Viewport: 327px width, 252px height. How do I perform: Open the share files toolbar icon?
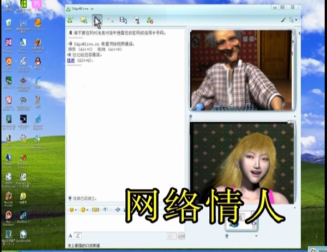83,20
